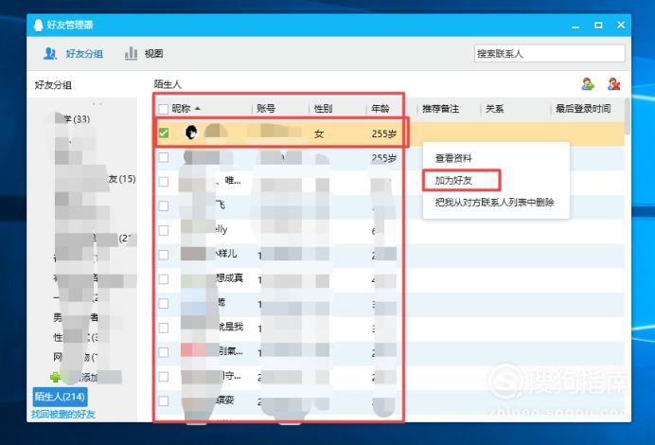Screen dimensions: 655x445
Task: Uncheck the checked row with 女 255岁
Action: 164,133
